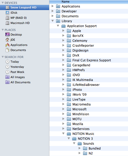Expand the Final Cut Express Support triangle
Image resolution: width=128 pixels, height=156 pixels.
click(63, 60)
